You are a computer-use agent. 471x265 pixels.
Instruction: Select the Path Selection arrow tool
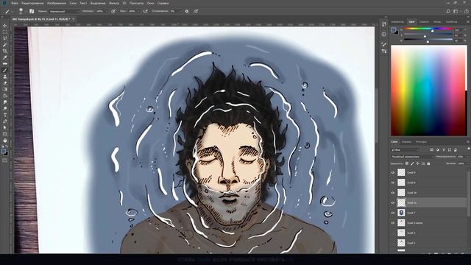click(5, 127)
